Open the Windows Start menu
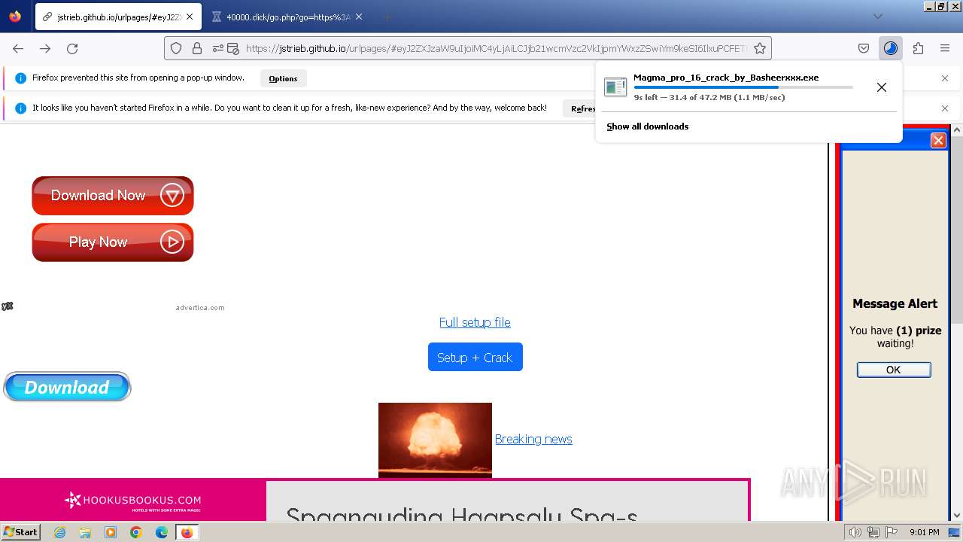The height and width of the screenshot is (542, 963). pyautogui.click(x=20, y=532)
